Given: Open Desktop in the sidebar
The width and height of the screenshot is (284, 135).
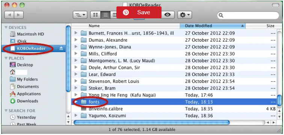Looking at the screenshot, I should (x=25, y=65).
